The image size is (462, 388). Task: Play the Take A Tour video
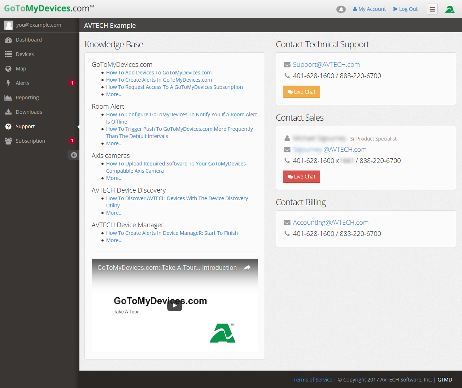[175, 305]
